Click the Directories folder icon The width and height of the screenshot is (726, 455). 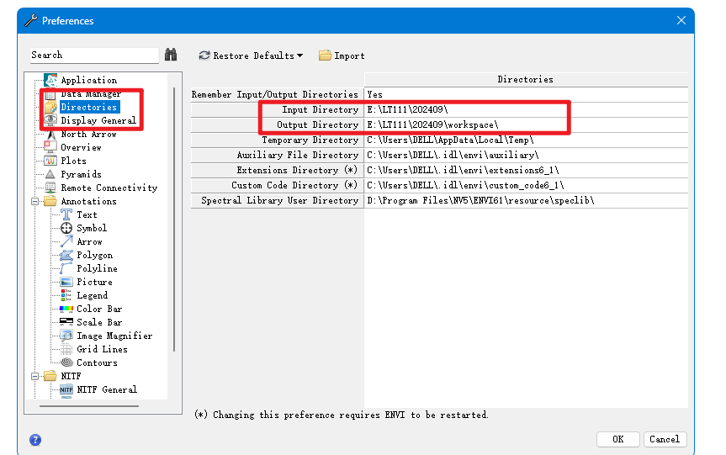coord(50,107)
